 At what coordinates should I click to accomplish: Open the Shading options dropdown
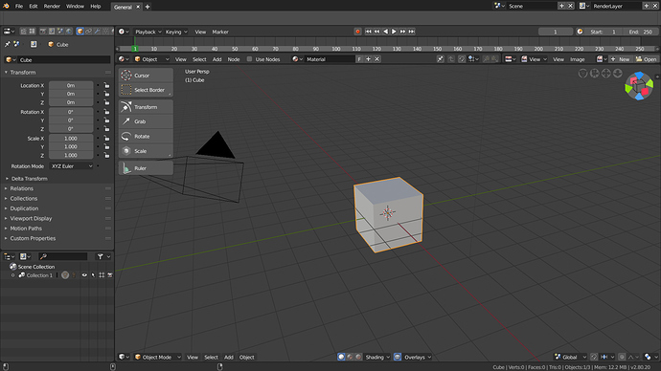click(x=377, y=357)
